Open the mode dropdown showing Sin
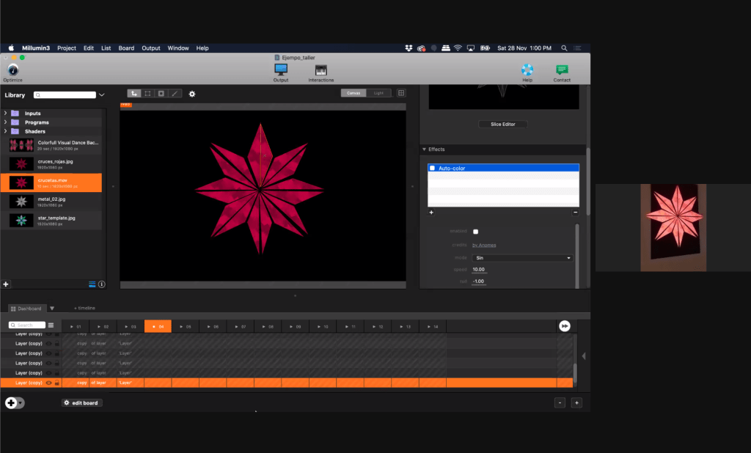This screenshot has width=751, height=453. pos(523,258)
